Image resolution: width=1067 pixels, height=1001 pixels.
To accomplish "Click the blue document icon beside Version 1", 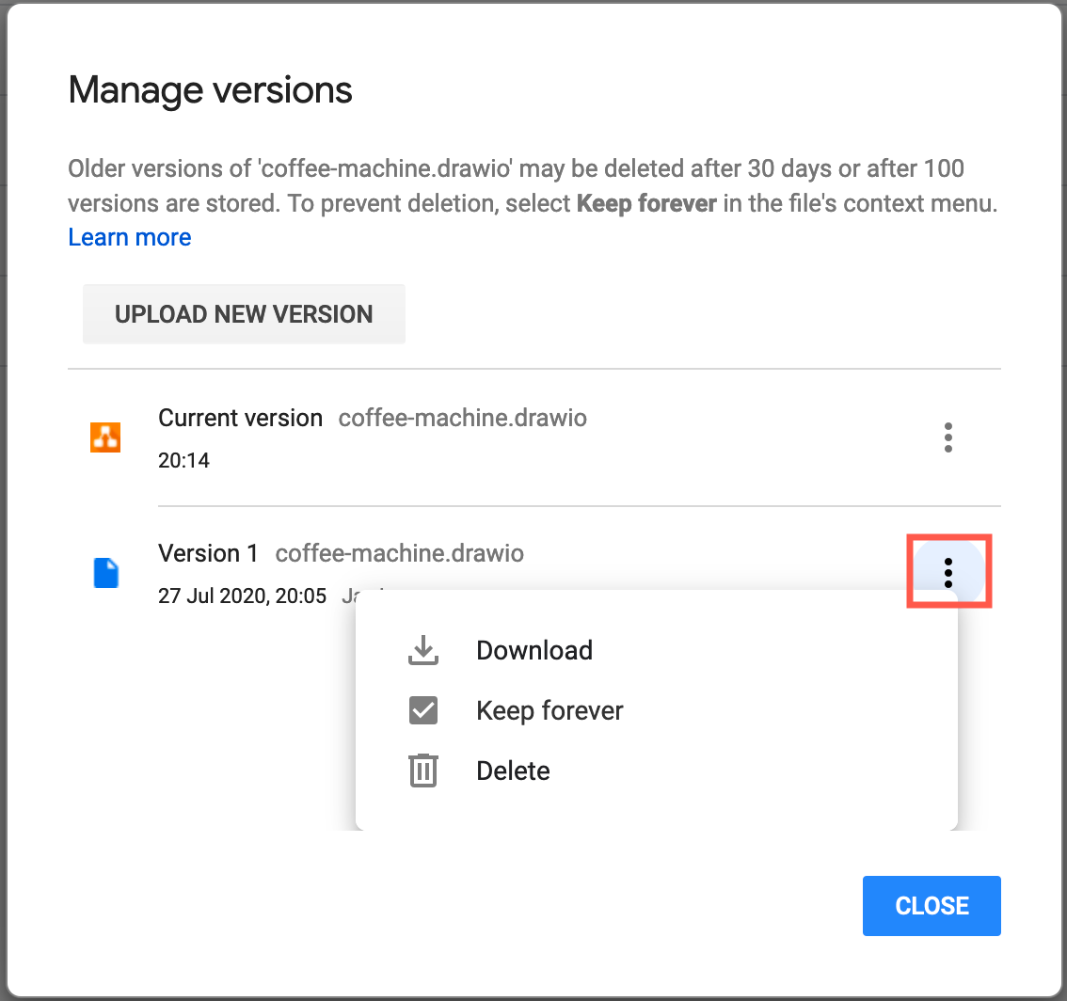I will point(105,572).
